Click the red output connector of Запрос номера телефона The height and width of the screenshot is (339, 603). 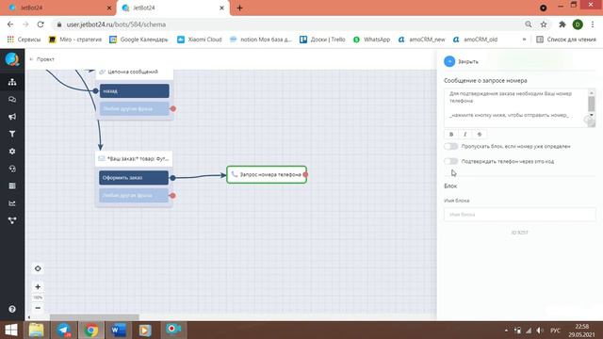pyautogui.click(x=305, y=174)
